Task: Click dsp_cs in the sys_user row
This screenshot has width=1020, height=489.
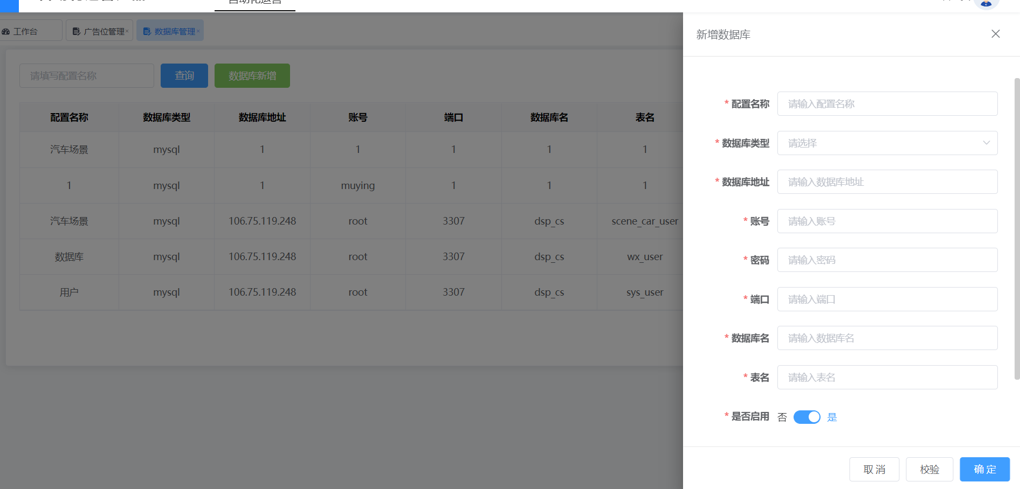Action: [x=549, y=292]
